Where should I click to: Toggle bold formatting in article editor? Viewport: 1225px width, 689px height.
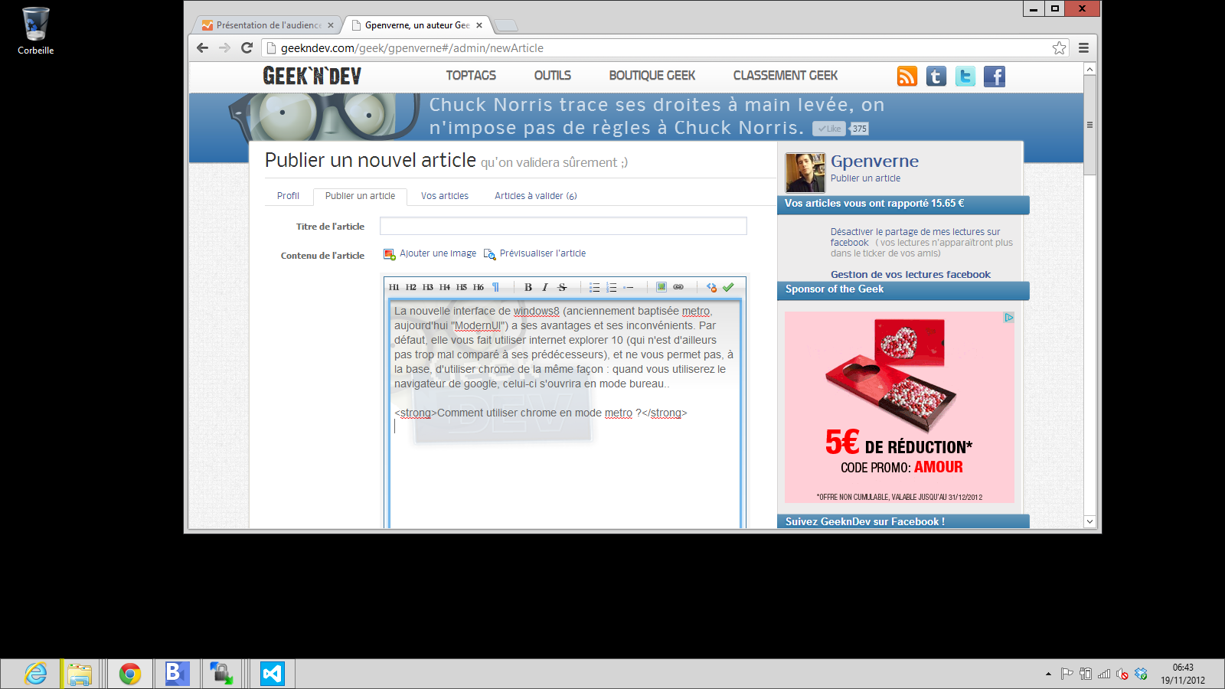point(528,287)
